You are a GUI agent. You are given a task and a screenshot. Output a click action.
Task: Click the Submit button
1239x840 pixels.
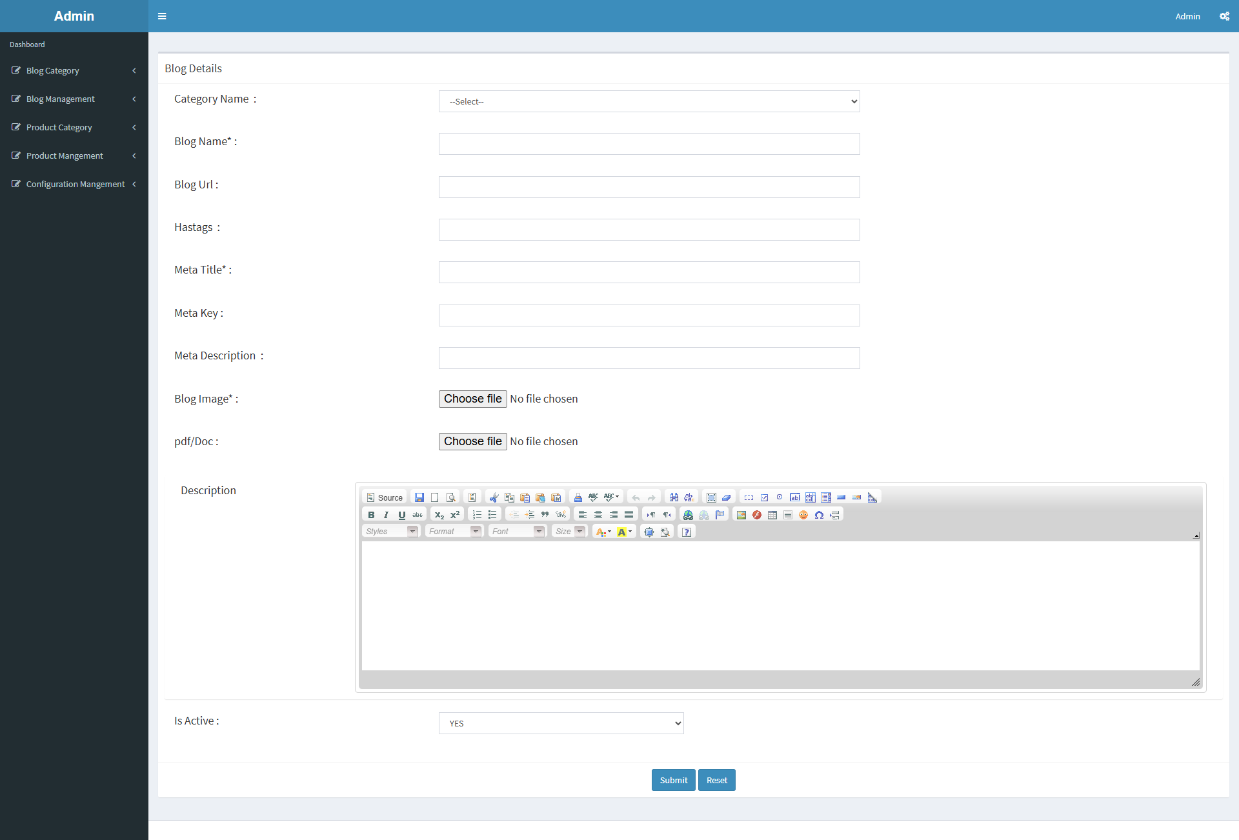(x=673, y=780)
